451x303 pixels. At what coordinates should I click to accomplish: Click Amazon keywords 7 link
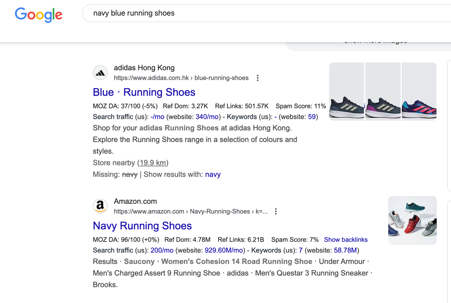click(x=301, y=250)
